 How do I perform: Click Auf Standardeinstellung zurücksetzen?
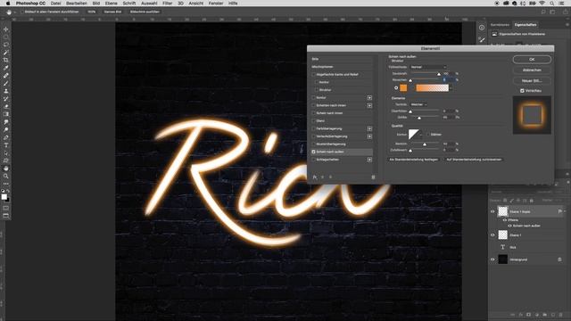474,160
